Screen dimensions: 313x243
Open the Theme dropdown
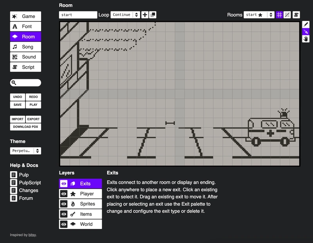pyautogui.click(x=25, y=151)
